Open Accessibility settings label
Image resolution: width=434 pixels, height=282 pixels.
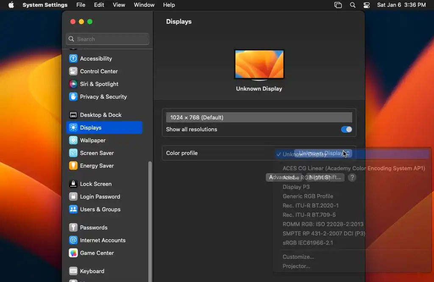tap(96, 58)
